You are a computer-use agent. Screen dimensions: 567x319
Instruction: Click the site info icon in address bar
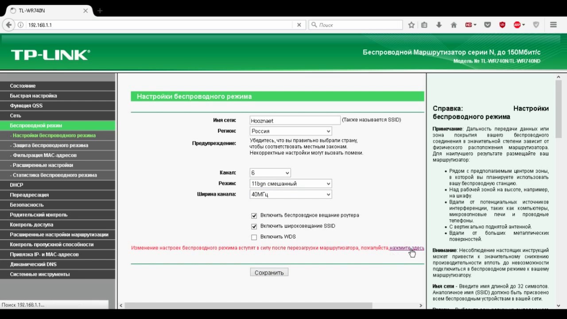20,25
